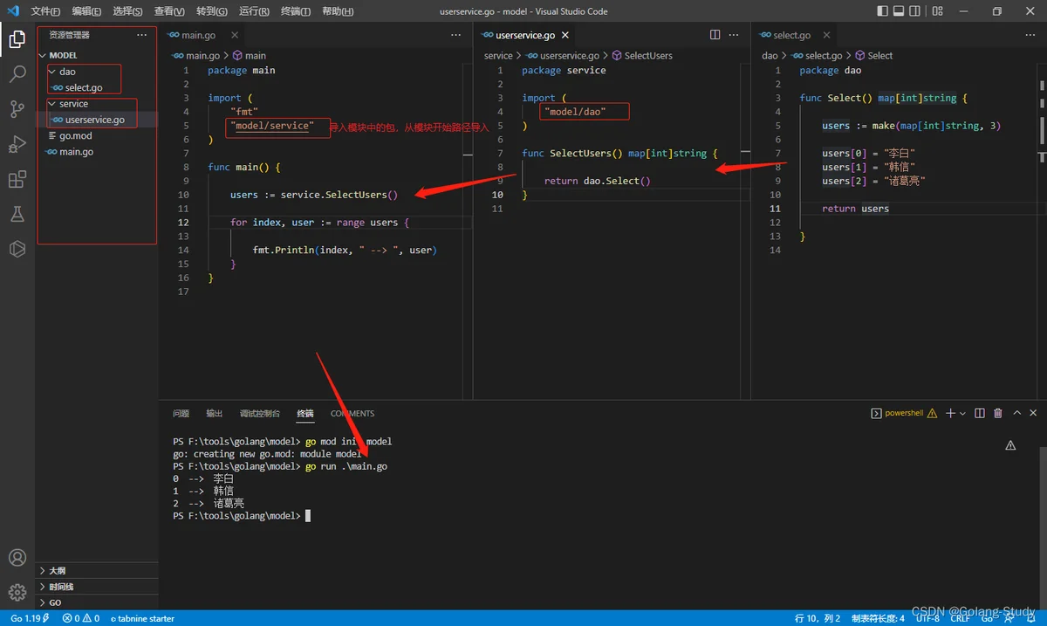Open the Run and Debug view
The width and height of the screenshot is (1047, 626).
17,144
